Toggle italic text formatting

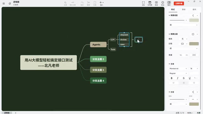tap(178, 78)
